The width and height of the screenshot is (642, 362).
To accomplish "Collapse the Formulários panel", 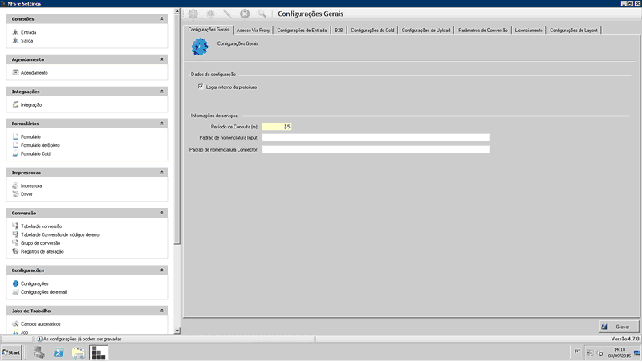I will tap(162, 124).
